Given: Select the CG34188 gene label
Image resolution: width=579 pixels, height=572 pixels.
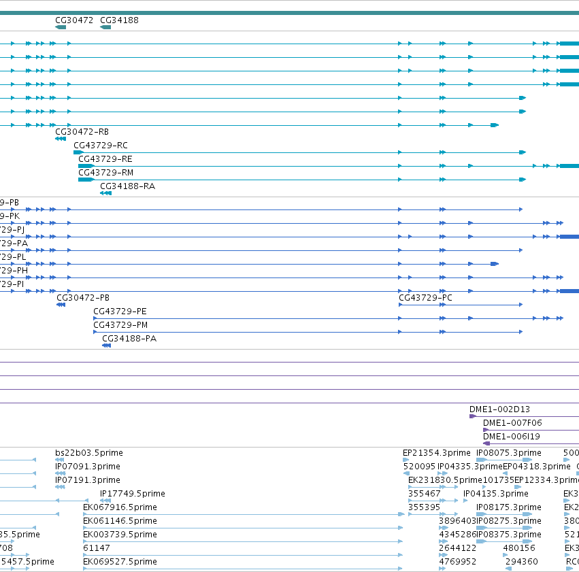Looking at the screenshot, I should [x=119, y=20].
